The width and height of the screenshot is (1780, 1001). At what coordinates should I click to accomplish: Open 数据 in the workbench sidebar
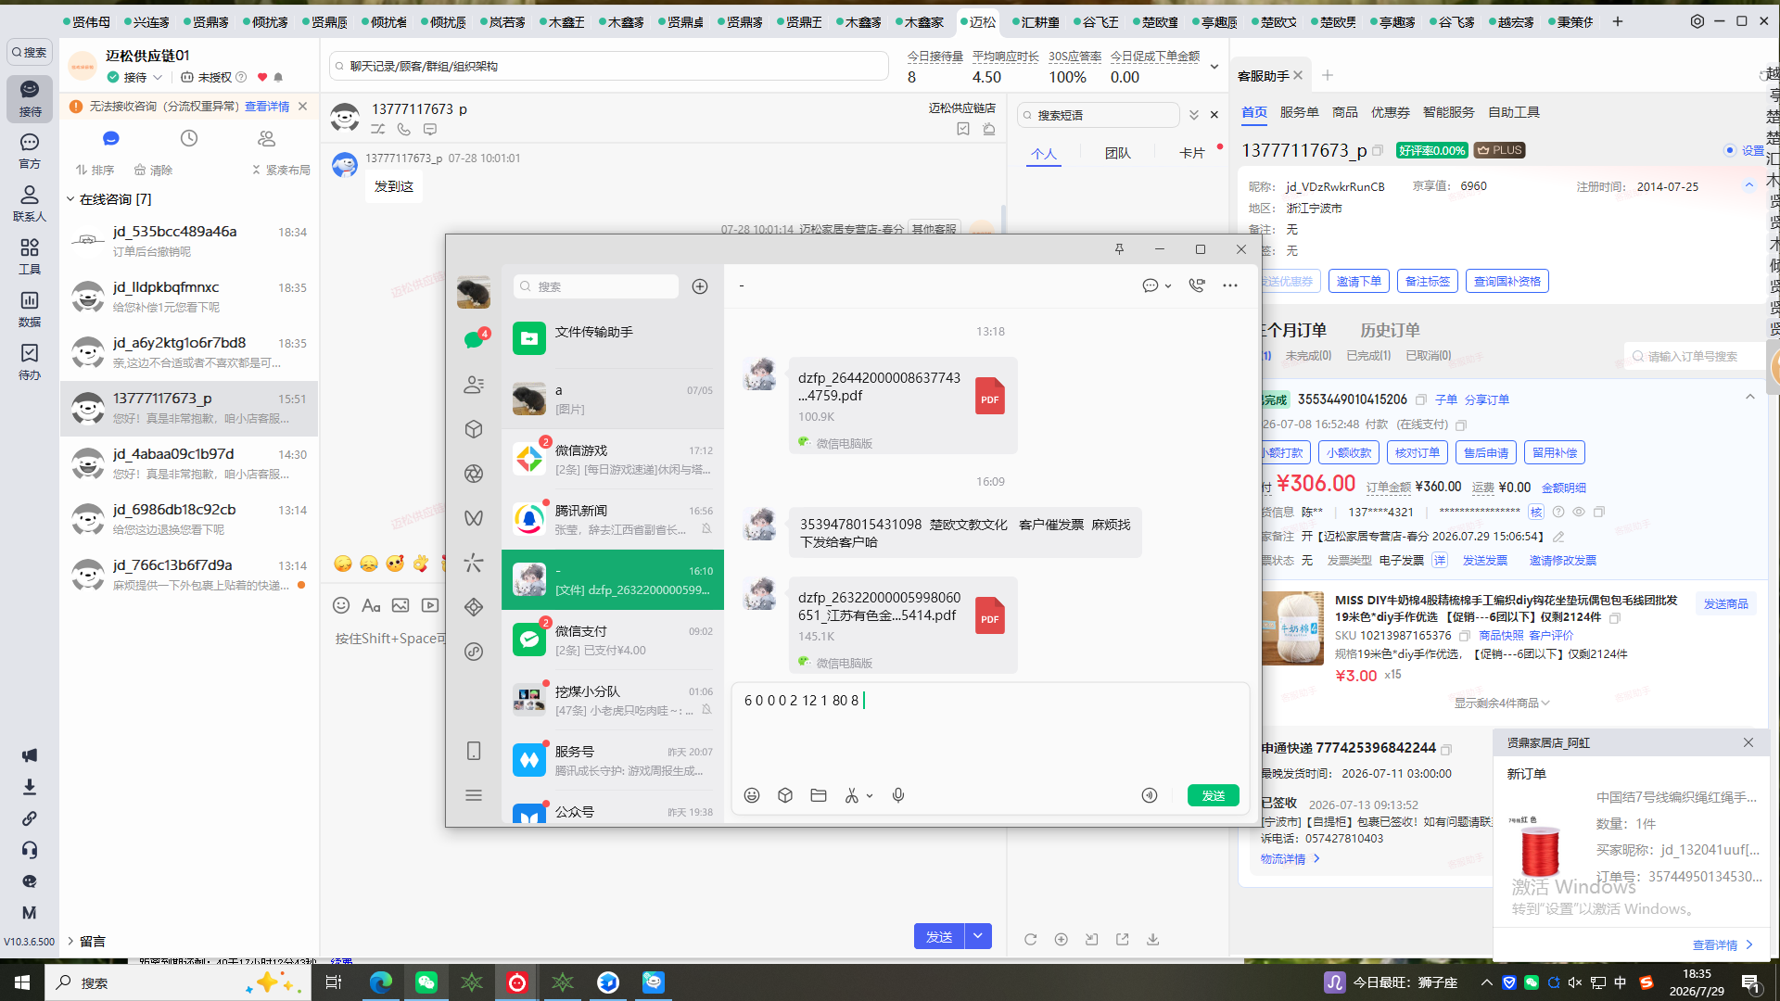point(30,309)
